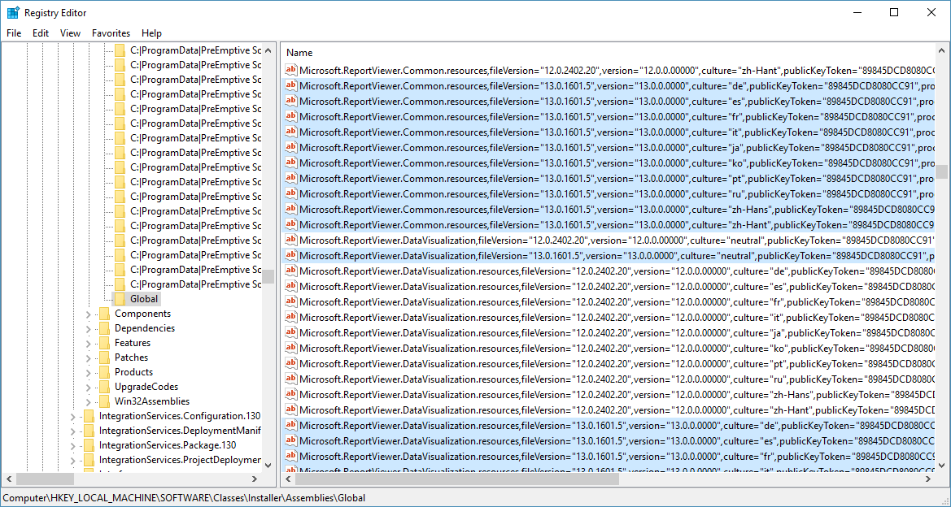Image resolution: width=951 pixels, height=507 pixels.
Task: Expand the Components tree node
Action: click(x=89, y=314)
